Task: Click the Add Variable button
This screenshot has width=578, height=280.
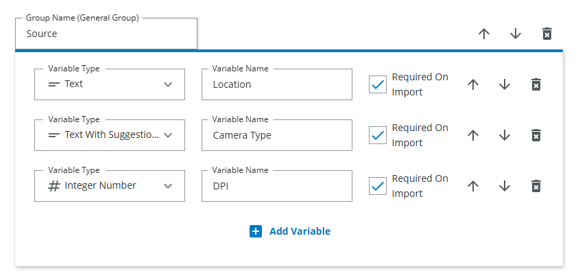Action: point(290,231)
